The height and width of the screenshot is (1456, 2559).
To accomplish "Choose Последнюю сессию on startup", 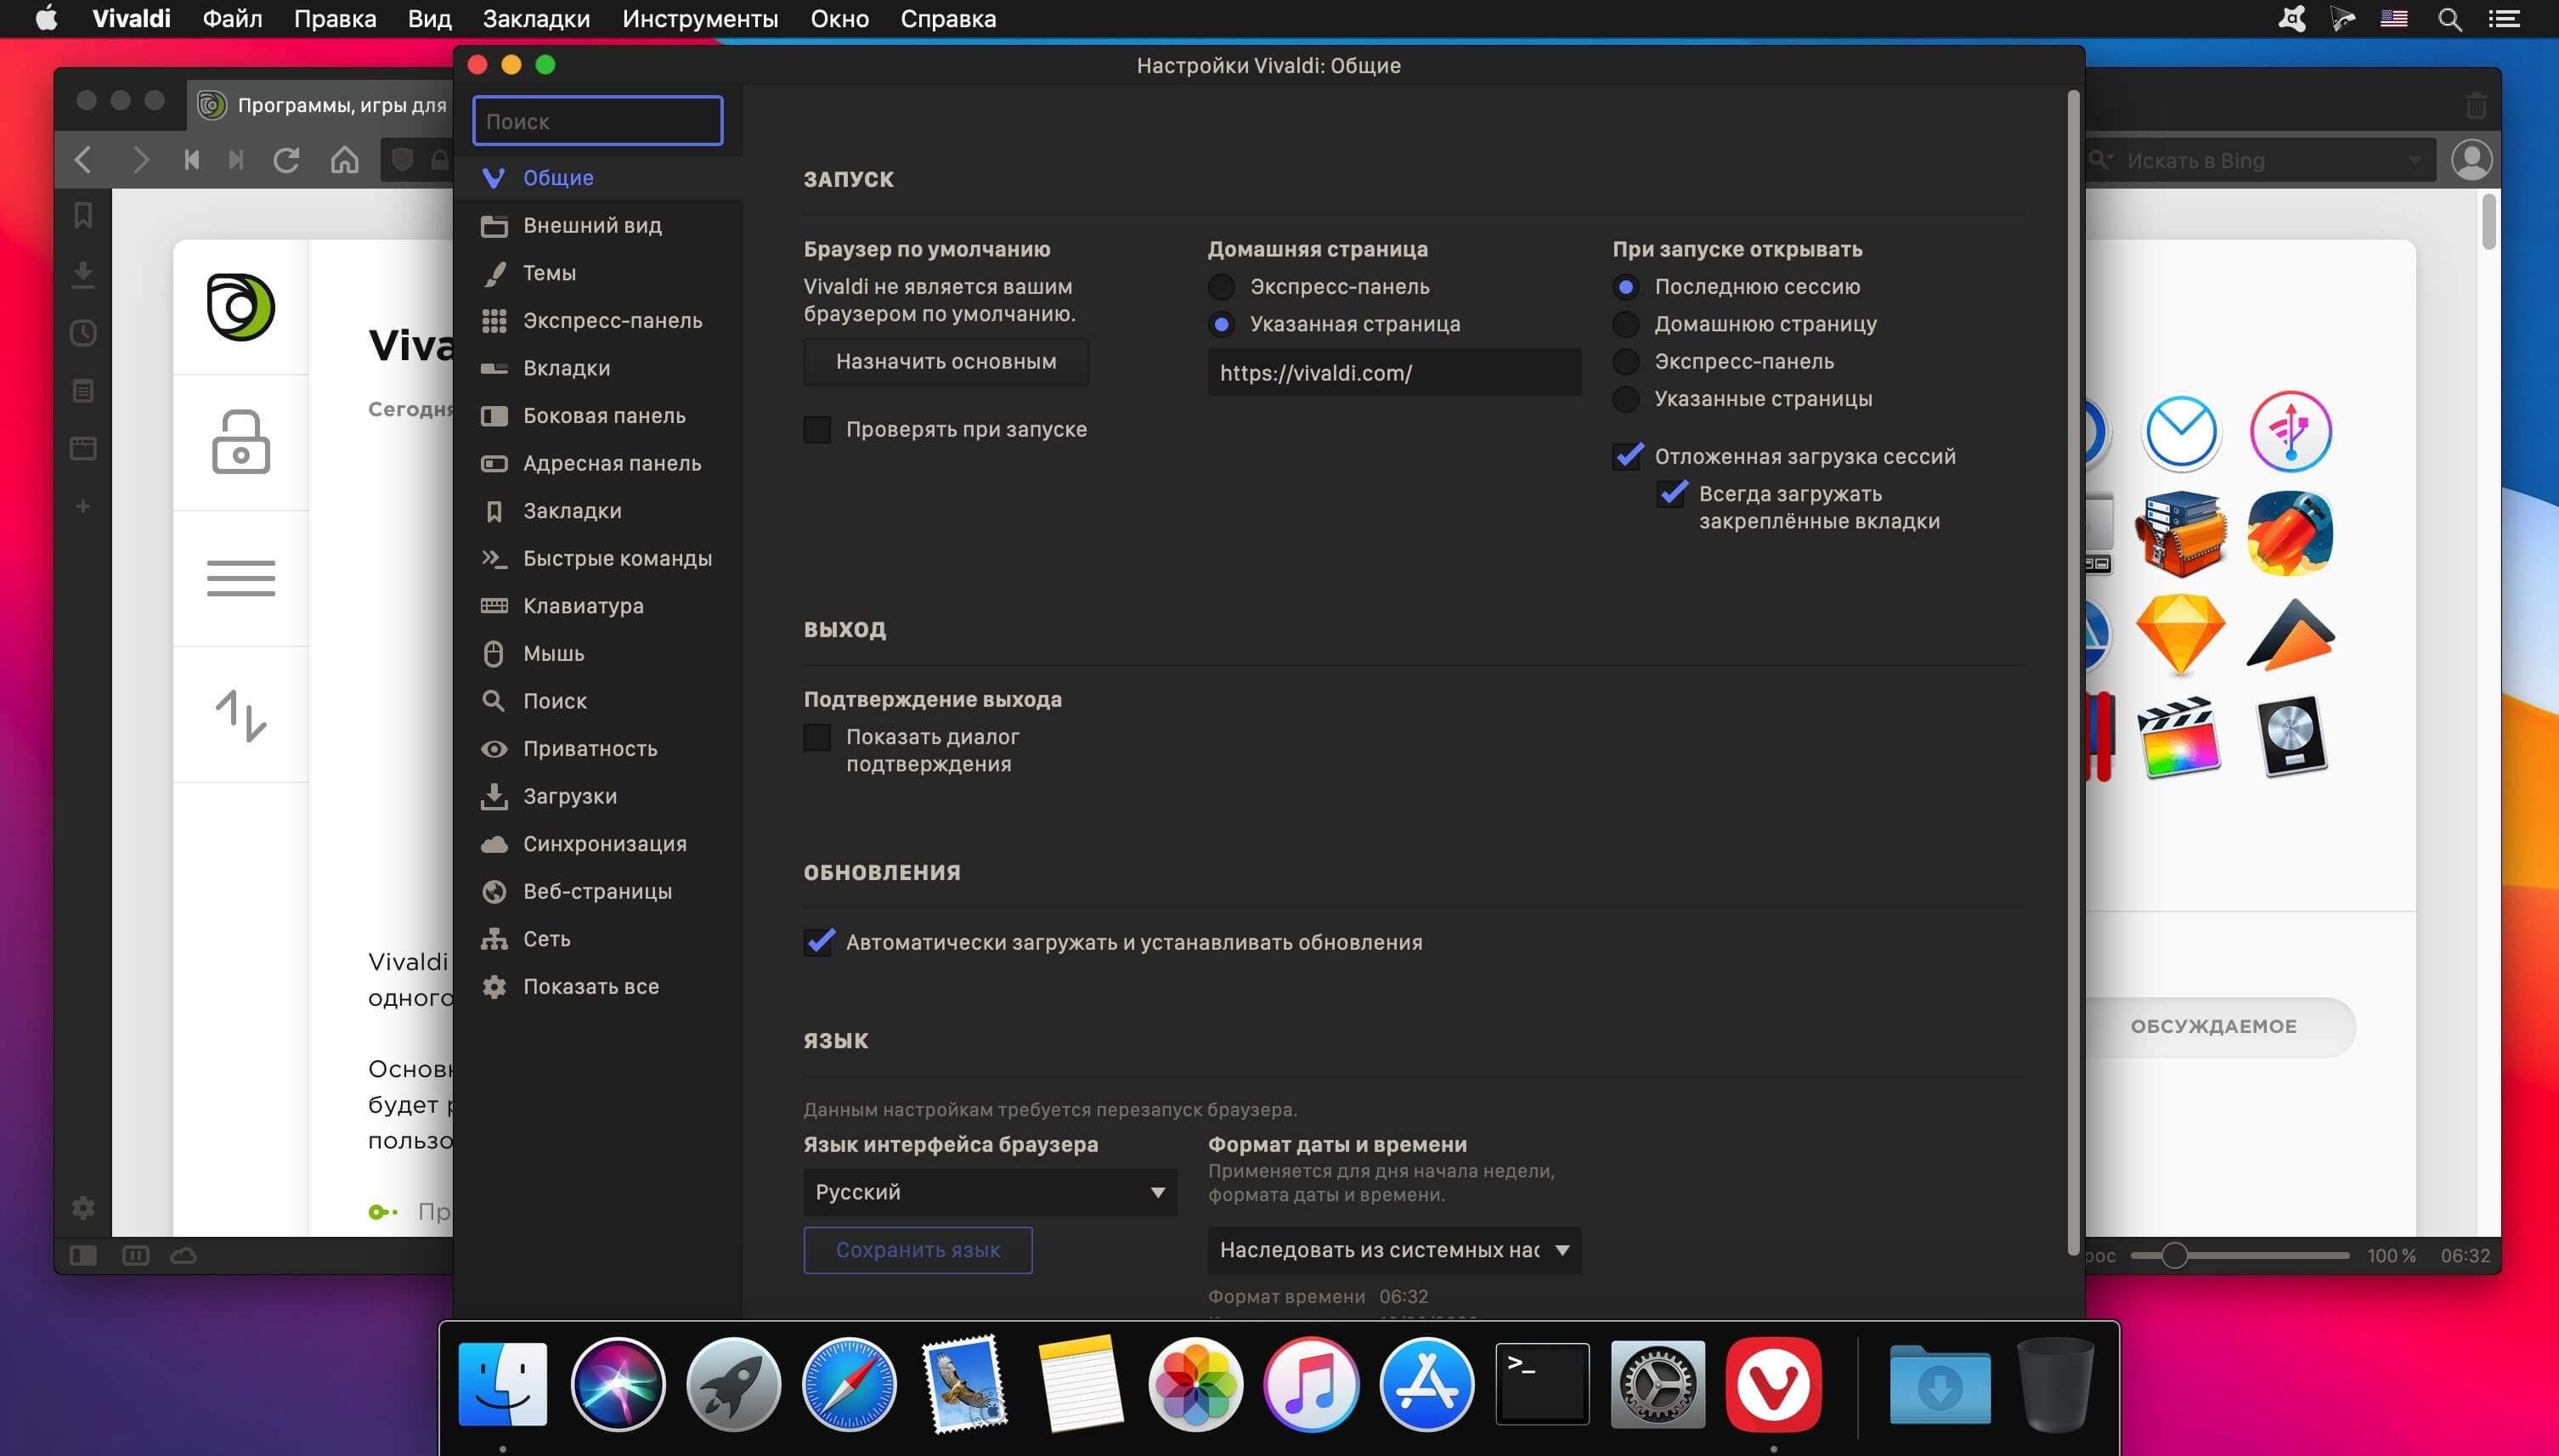I will click(1626, 287).
